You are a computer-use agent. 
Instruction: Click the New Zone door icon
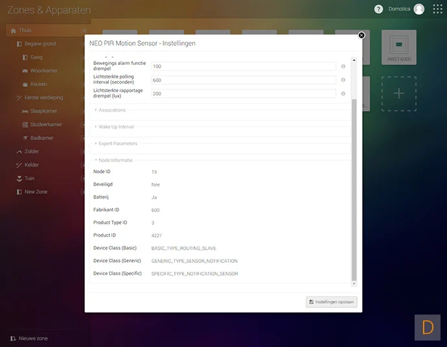pos(19,192)
